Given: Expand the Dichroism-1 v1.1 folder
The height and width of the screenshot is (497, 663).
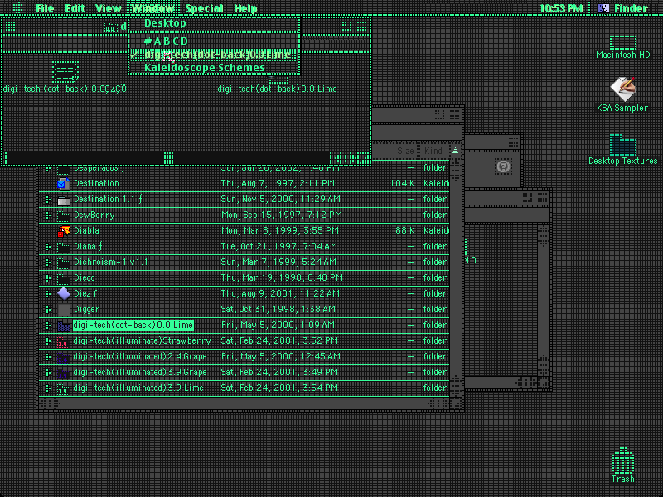Looking at the screenshot, I should (48, 263).
